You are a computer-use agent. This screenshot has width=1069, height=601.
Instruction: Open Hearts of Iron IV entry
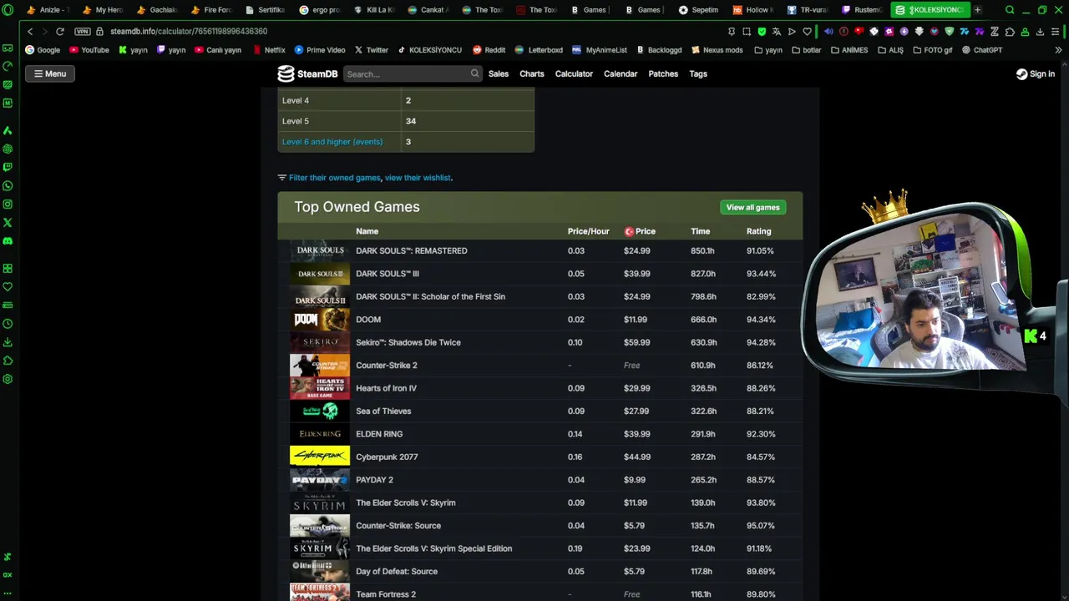pos(386,388)
